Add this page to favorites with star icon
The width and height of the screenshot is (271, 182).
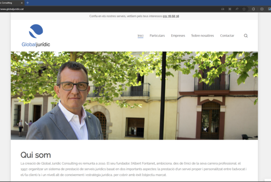[244, 9]
